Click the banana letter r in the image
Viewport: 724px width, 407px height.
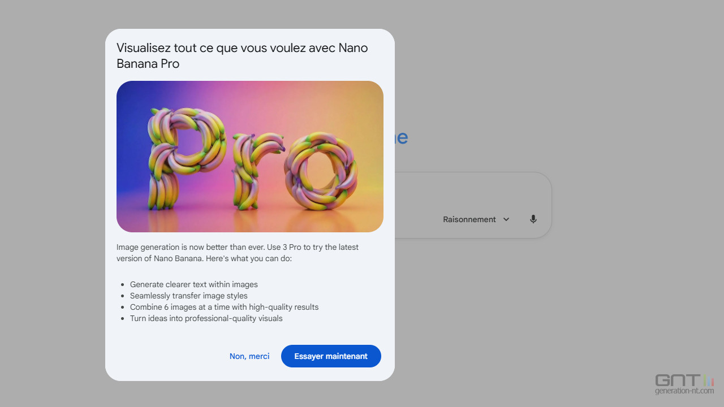(x=255, y=170)
